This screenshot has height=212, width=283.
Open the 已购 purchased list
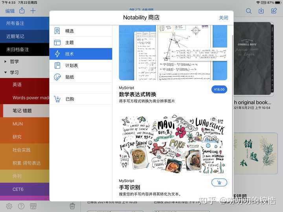81,99
